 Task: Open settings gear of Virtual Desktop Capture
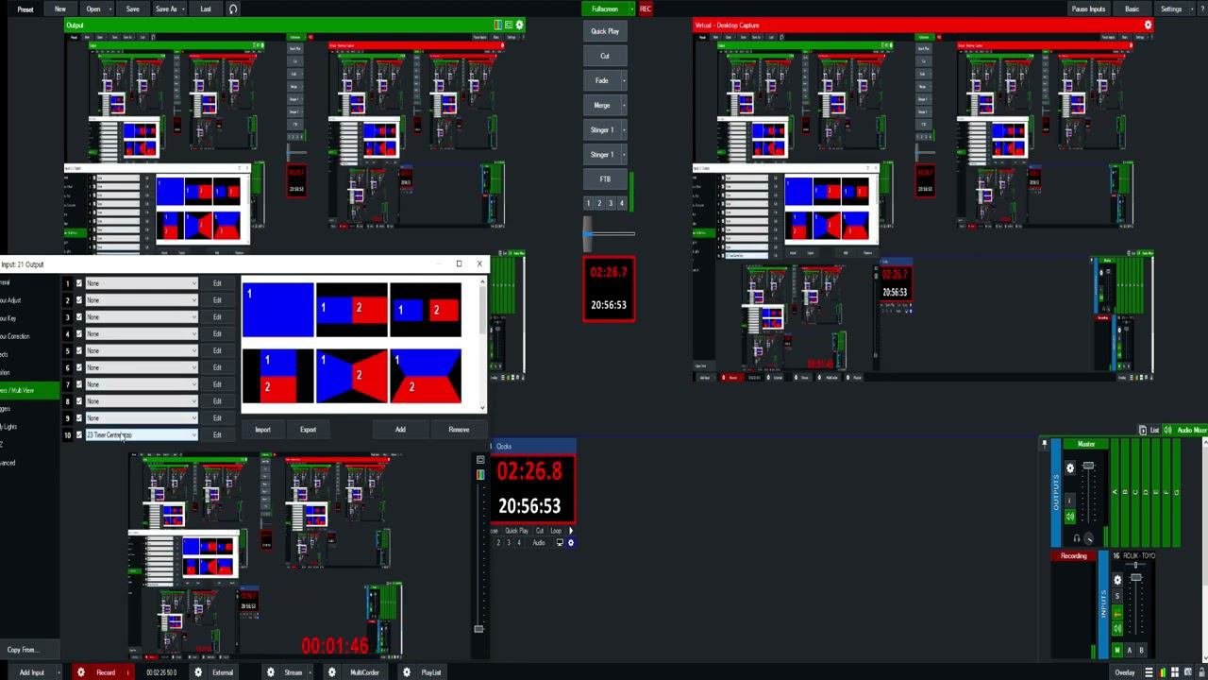[x=1148, y=25]
